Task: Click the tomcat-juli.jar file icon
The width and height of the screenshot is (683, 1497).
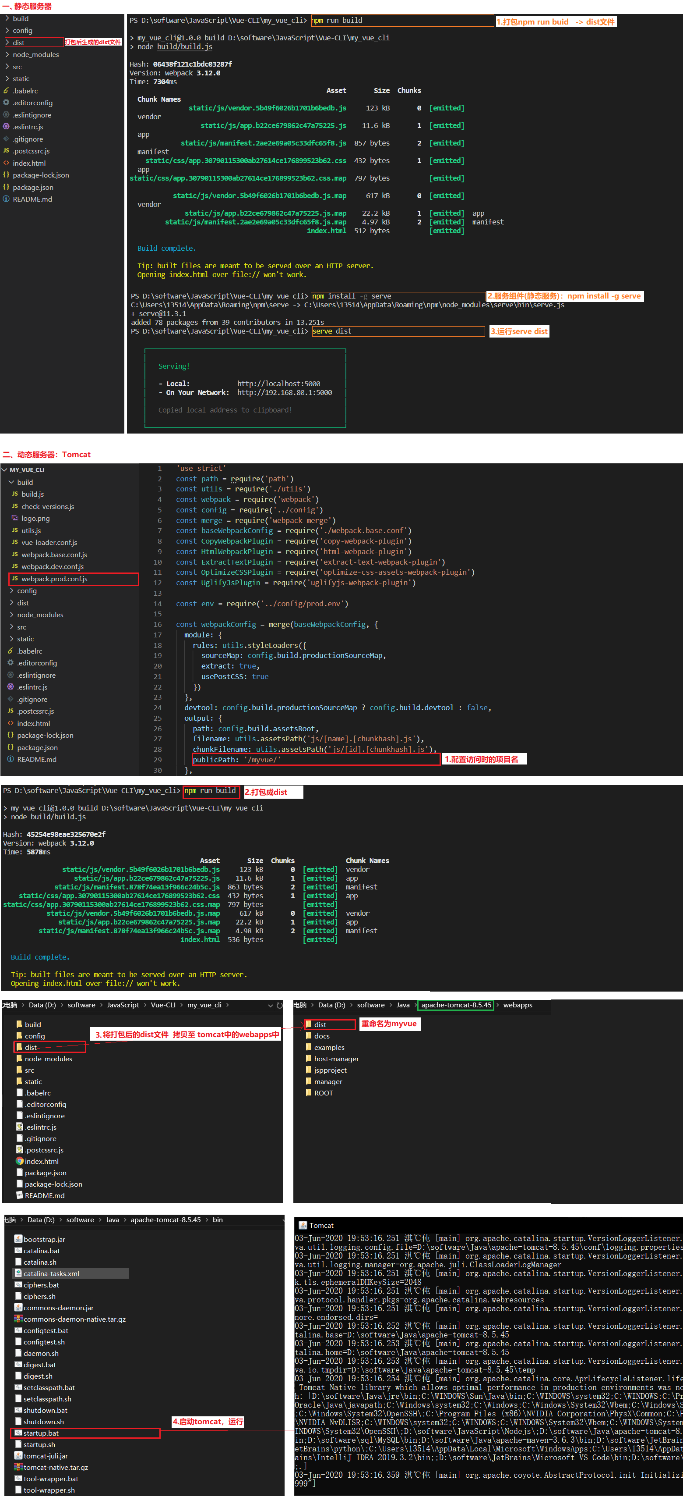Action: (18, 1455)
